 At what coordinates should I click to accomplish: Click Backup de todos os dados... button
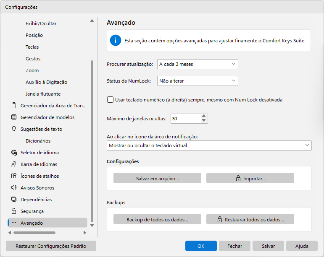coord(157,219)
